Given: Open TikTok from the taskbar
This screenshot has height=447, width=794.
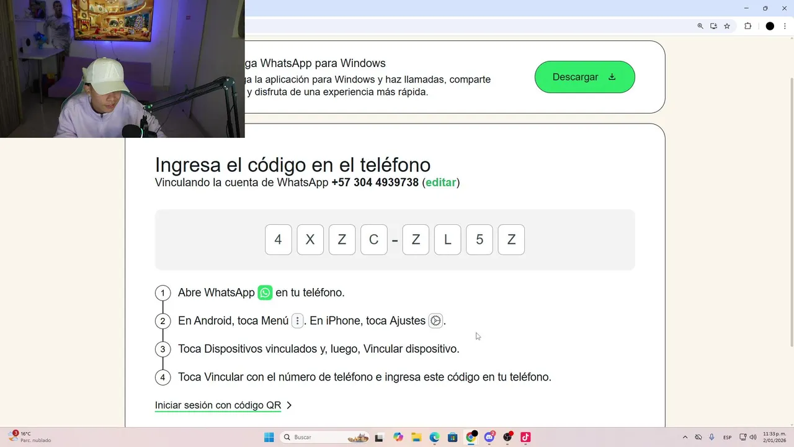Looking at the screenshot, I should [x=525, y=437].
